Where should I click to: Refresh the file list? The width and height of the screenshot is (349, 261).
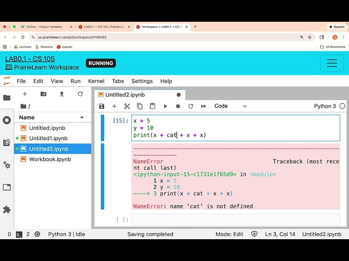click(x=80, y=94)
